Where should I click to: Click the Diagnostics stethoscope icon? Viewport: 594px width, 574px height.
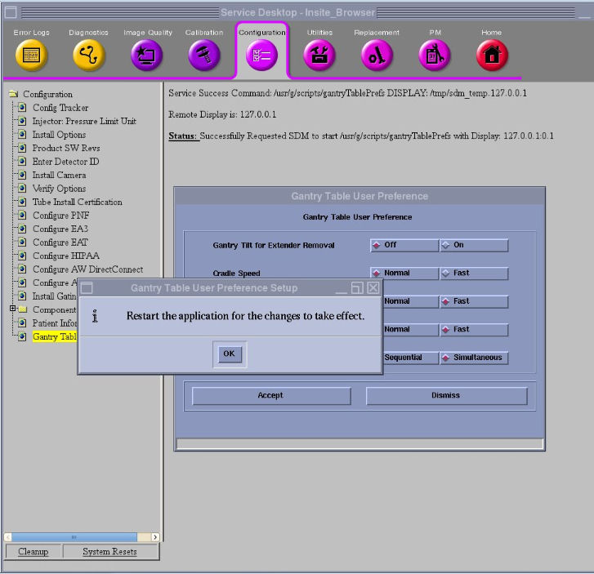pyautogui.click(x=89, y=56)
